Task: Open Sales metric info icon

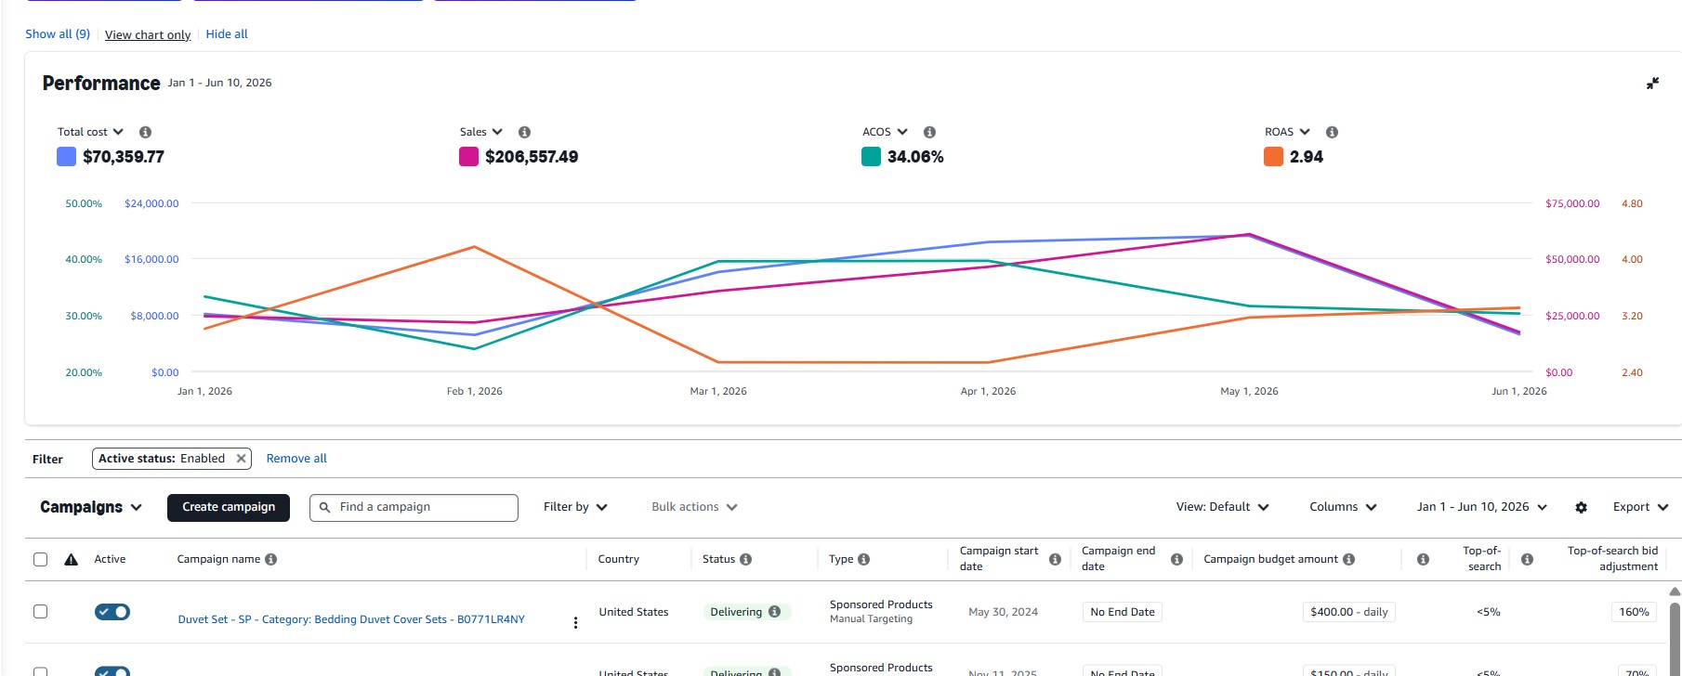Action: click(524, 132)
